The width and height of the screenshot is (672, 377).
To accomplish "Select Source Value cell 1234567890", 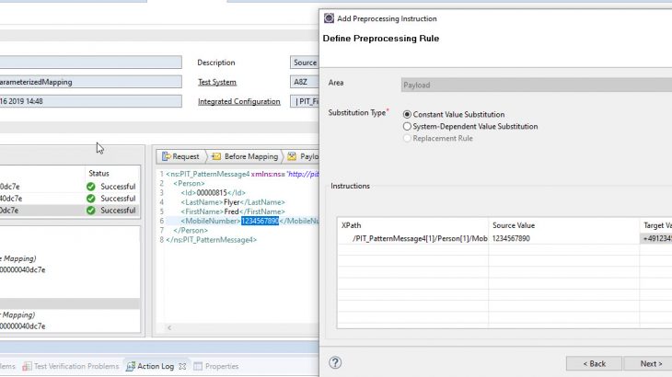I will coord(563,238).
